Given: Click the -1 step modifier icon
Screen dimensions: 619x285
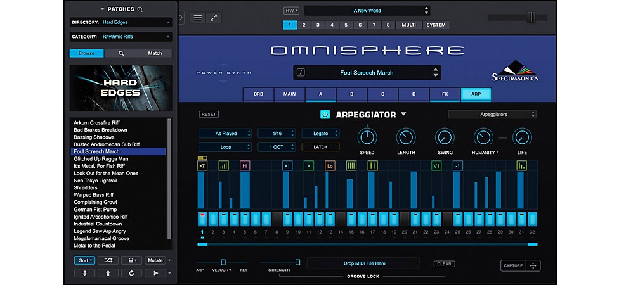Looking at the screenshot, I should click(x=457, y=166).
